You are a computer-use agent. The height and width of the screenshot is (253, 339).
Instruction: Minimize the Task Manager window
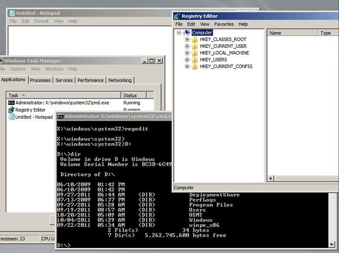(145, 61)
